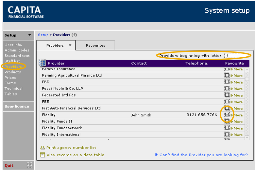Click telephone number 0121 656 7766
This screenshot has height=171, width=255.
(202, 115)
